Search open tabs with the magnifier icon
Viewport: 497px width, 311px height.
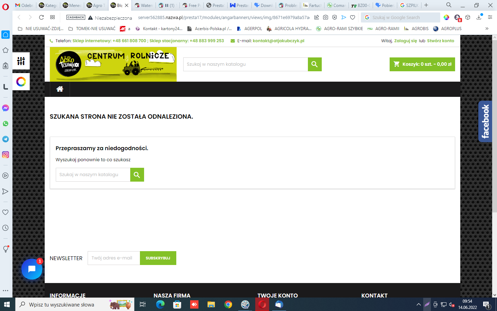click(449, 5)
